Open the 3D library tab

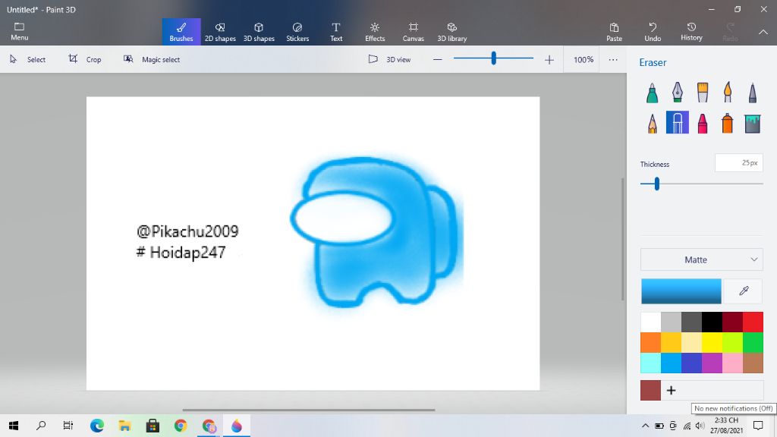452,32
